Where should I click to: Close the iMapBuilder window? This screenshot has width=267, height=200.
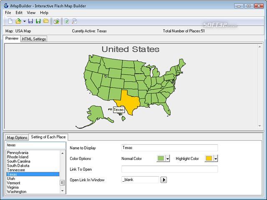259,6
